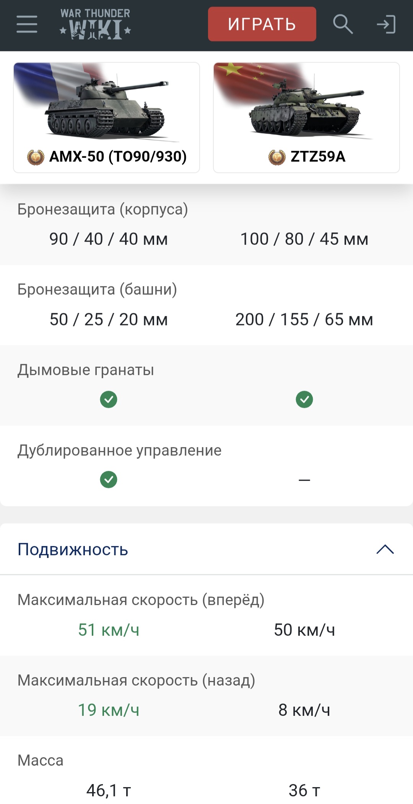Image resolution: width=413 pixels, height=804 pixels.
Task: Click the rank medal icon beside ZTZ59A
Action: pos(277,157)
